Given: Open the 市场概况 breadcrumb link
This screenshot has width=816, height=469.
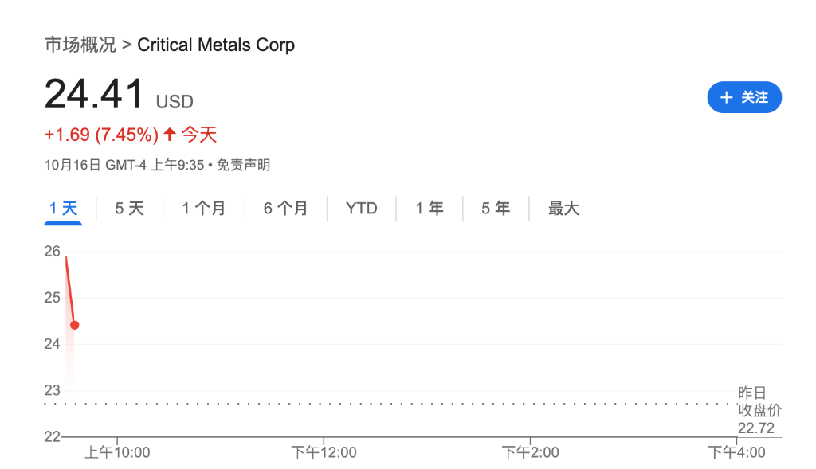Looking at the screenshot, I should click(80, 45).
